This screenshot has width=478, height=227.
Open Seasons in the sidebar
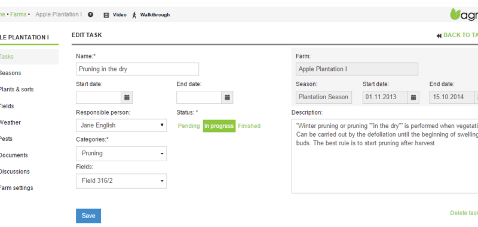tap(10, 73)
